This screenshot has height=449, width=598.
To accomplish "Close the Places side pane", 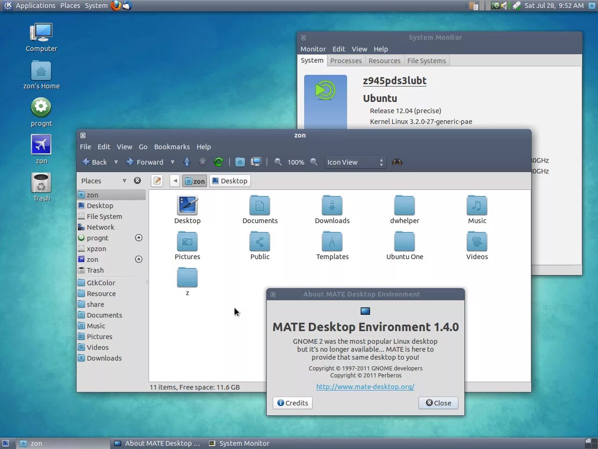I will (x=137, y=181).
